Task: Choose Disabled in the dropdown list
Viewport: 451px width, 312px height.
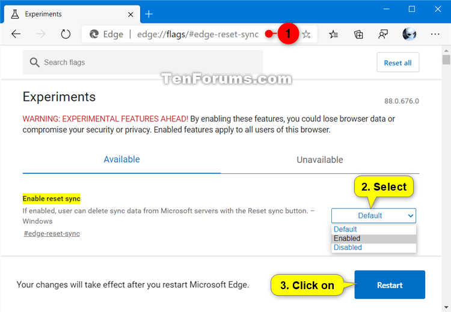Action: point(373,248)
